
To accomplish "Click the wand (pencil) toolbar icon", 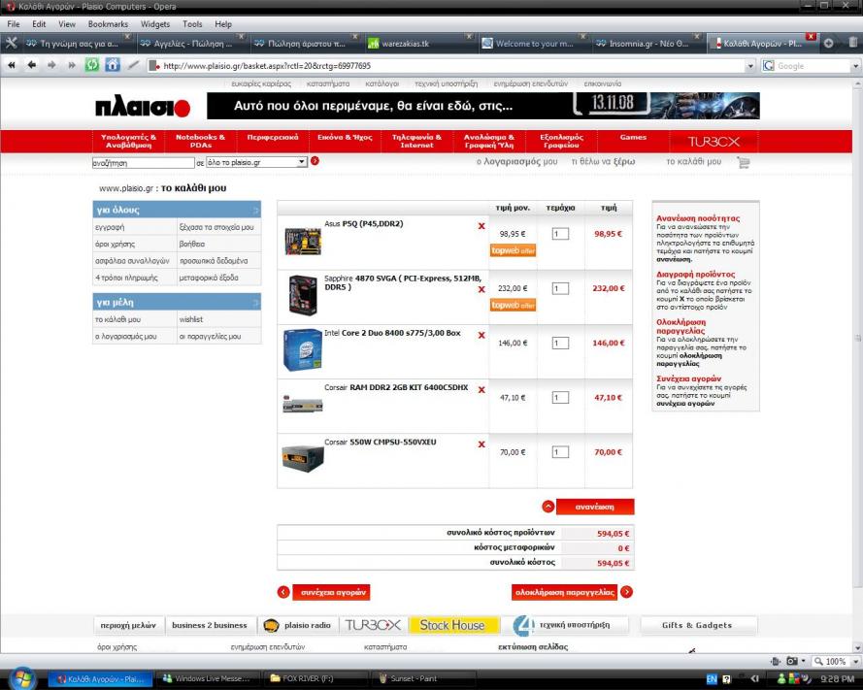I will 133,65.
